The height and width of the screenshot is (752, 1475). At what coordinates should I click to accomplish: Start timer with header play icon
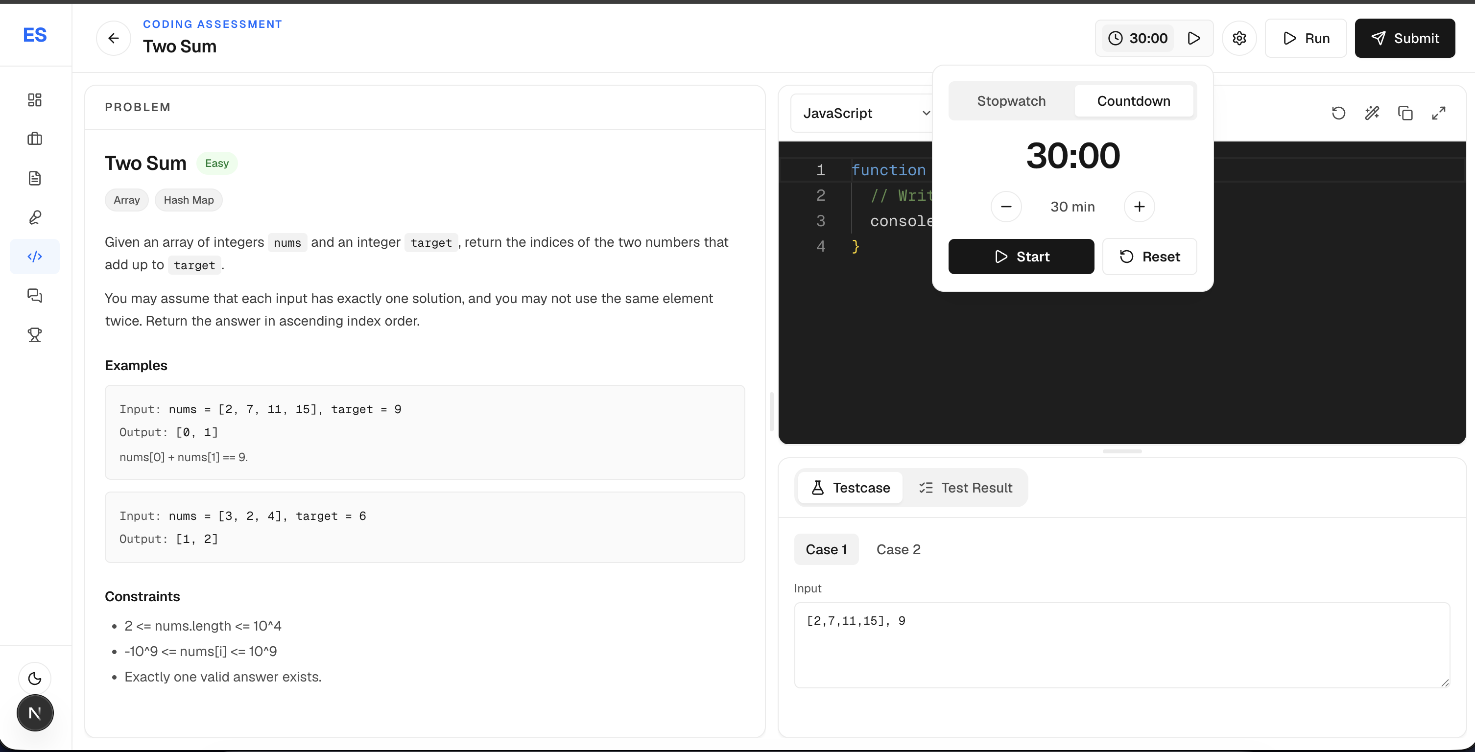(x=1194, y=38)
